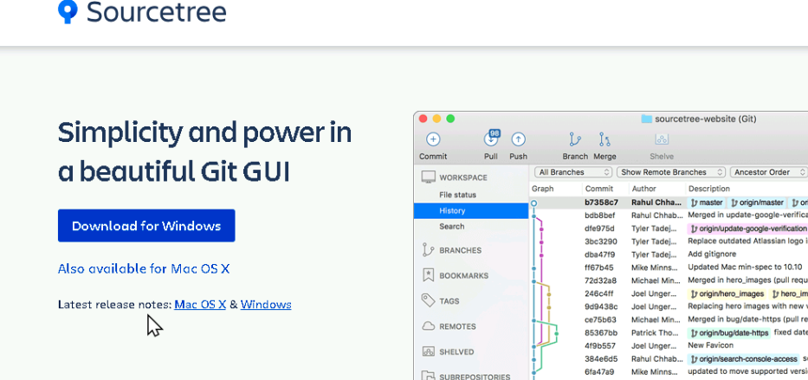Click the origin/master label tag

[x=758, y=203]
